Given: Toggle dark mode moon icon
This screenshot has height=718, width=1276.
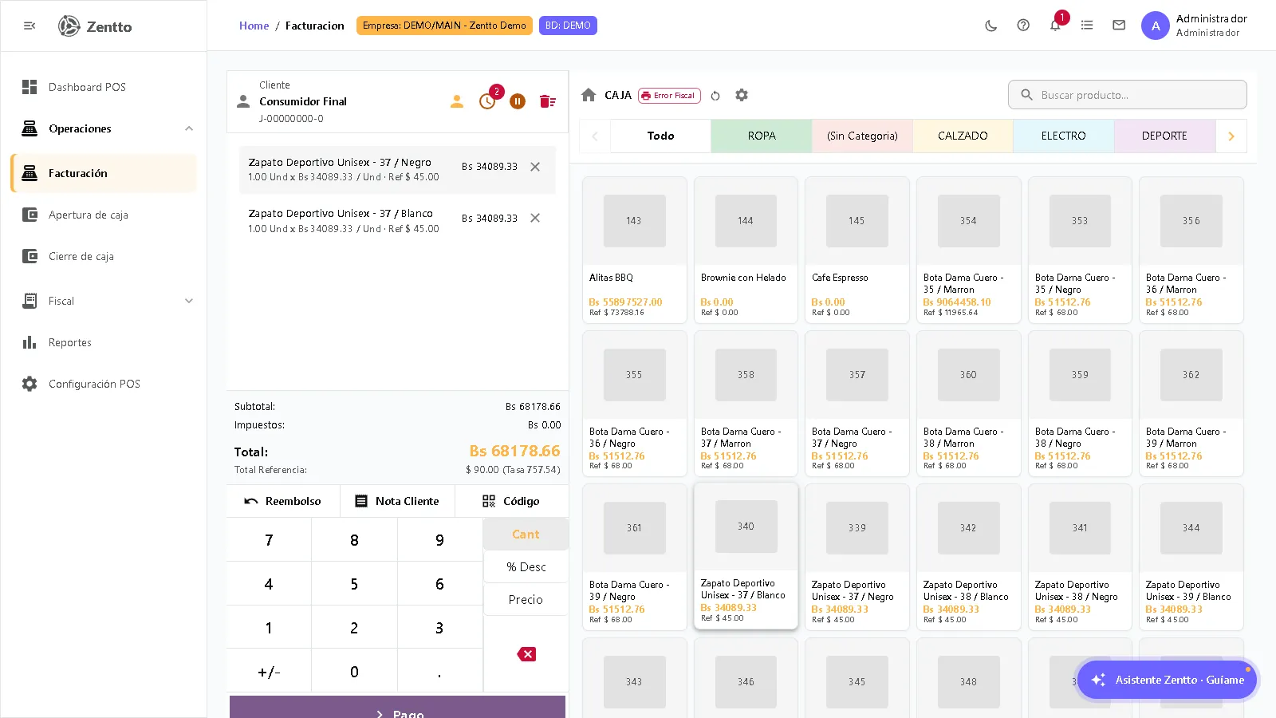Looking at the screenshot, I should coord(991,26).
